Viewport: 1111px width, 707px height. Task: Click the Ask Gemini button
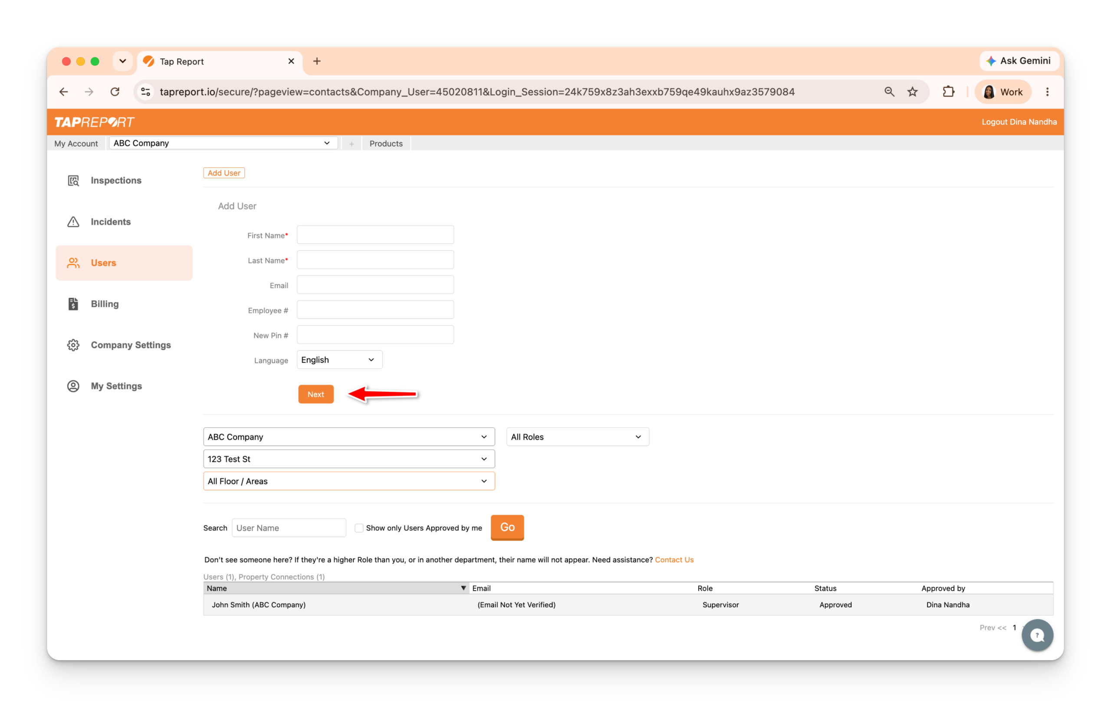click(x=1019, y=61)
